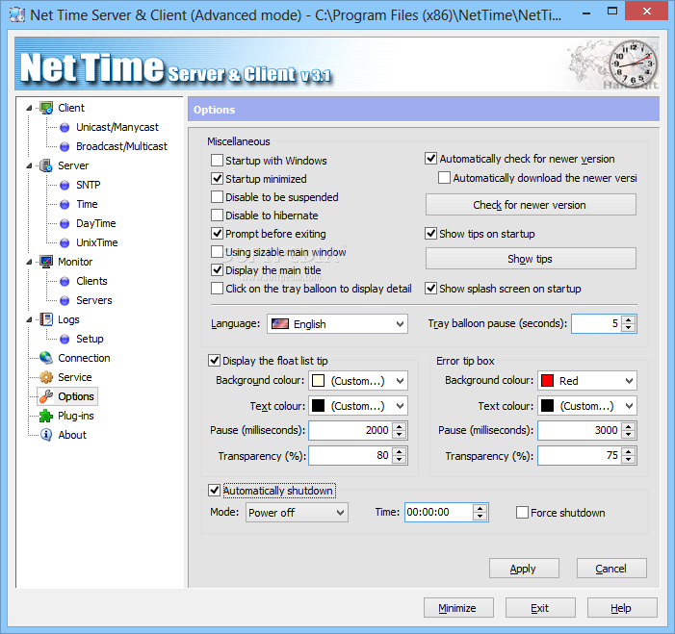Toggle Display the float list tip
This screenshot has width=675, height=634.
214,361
